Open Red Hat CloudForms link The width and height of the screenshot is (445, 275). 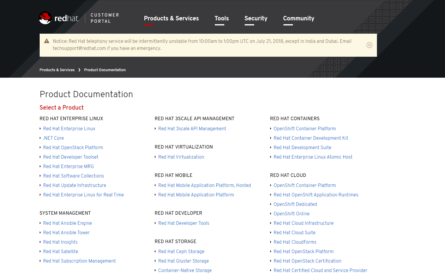(x=295, y=242)
